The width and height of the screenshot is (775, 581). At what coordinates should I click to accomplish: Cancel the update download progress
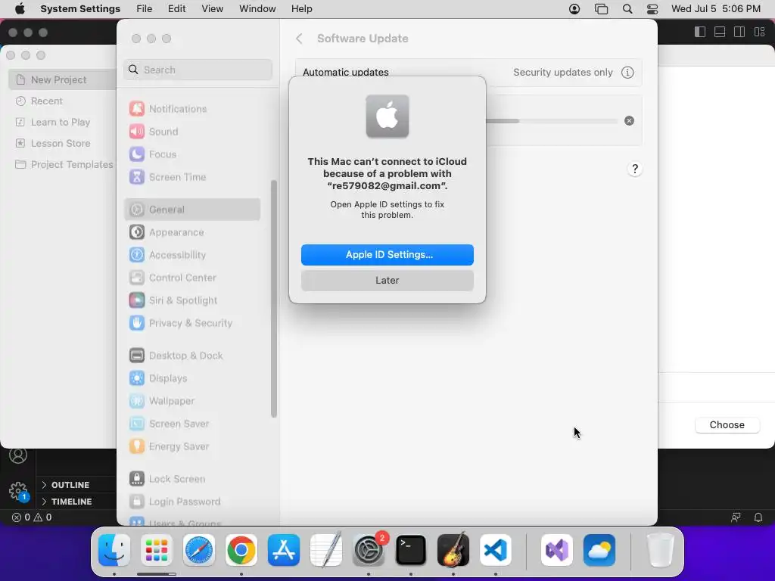629,120
